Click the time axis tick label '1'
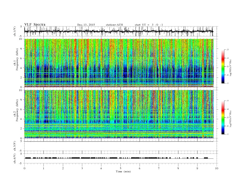This screenshot has width=244, height=189. pos(44,168)
